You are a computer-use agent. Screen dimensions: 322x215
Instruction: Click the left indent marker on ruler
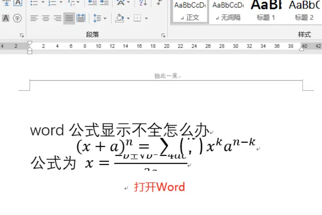[30, 52]
